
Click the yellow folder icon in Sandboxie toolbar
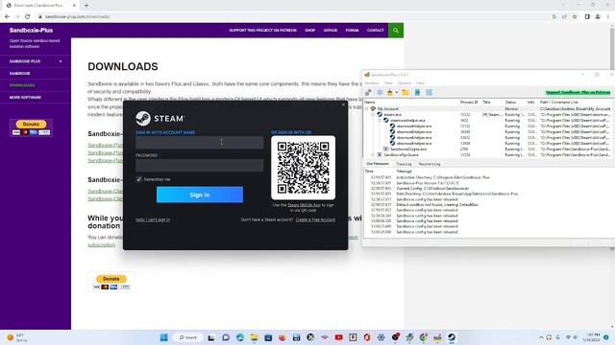click(x=406, y=92)
